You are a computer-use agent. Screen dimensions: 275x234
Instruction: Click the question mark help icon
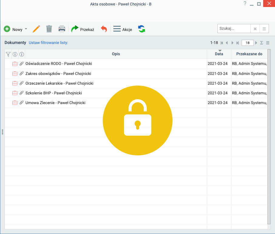coord(245,3)
